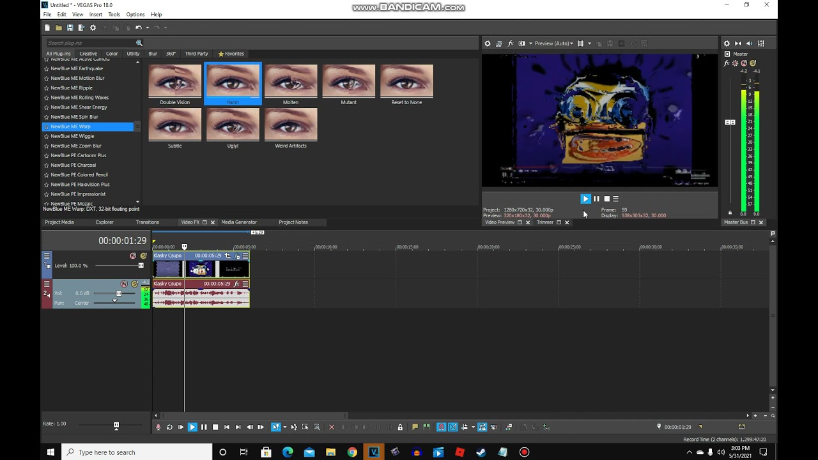Click the magnifier in plug-in search box
818x460 pixels.
click(x=139, y=43)
